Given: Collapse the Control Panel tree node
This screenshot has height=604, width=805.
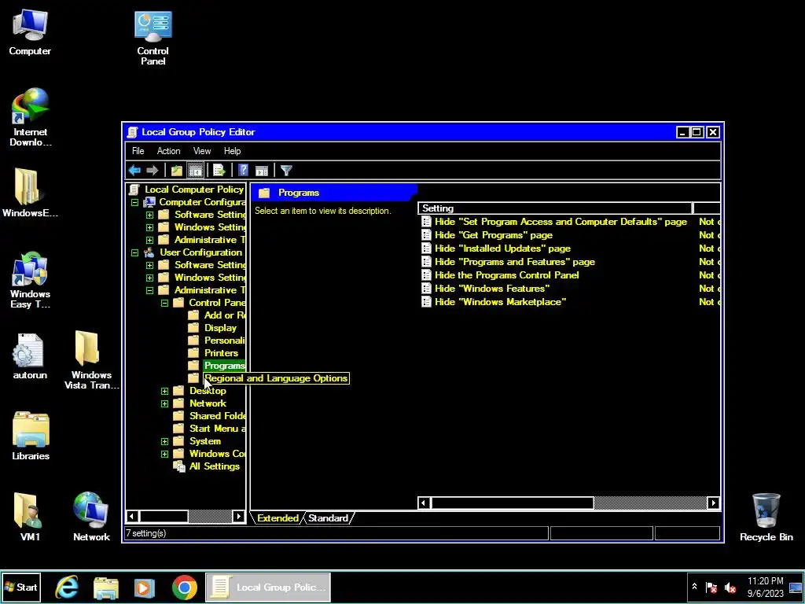Looking at the screenshot, I should [164, 303].
